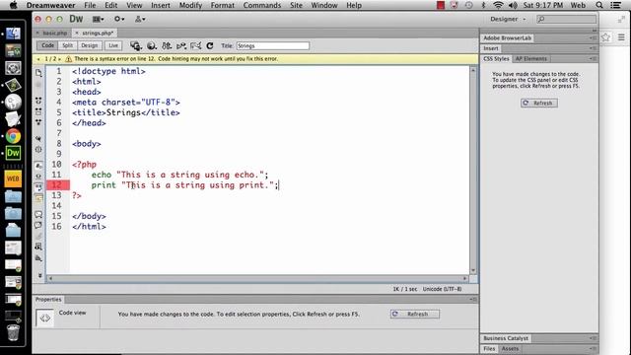The height and width of the screenshot is (355, 631).
Task: Click the Select Parent Tag icon
Action: pos(38,138)
